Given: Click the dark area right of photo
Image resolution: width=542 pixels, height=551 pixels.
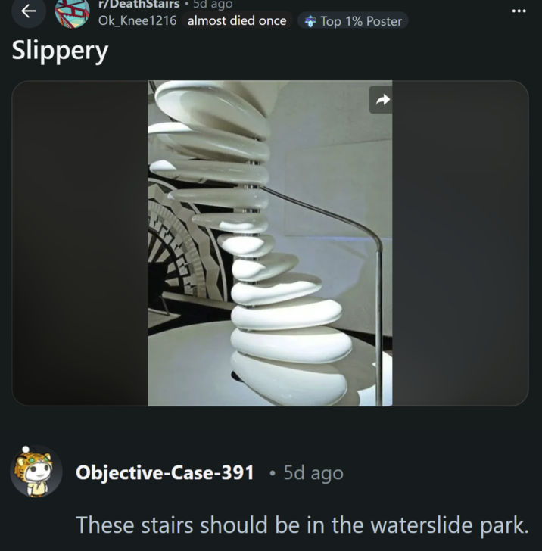Looking at the screenshot, I should 460,243.
